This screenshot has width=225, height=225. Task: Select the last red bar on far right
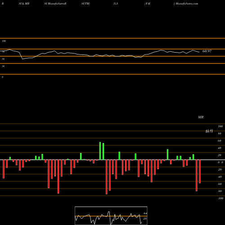pos(200,171)
